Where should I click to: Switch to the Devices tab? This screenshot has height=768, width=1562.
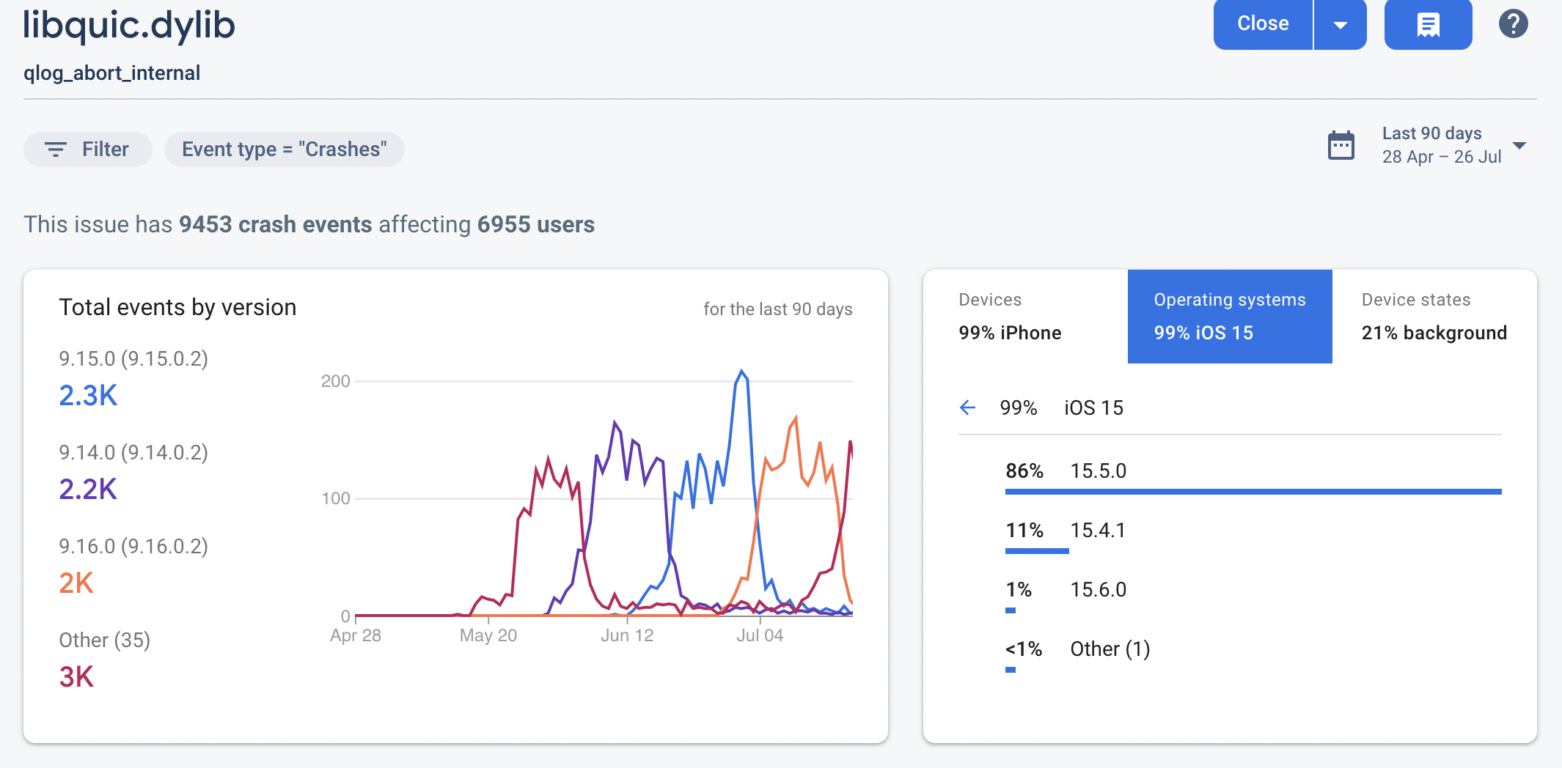(x=1024, y=316)
